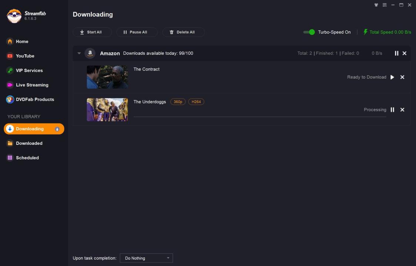Click the StreamFab 6.1.6.3 version text
416x266 pixels.
click(30, 18)
